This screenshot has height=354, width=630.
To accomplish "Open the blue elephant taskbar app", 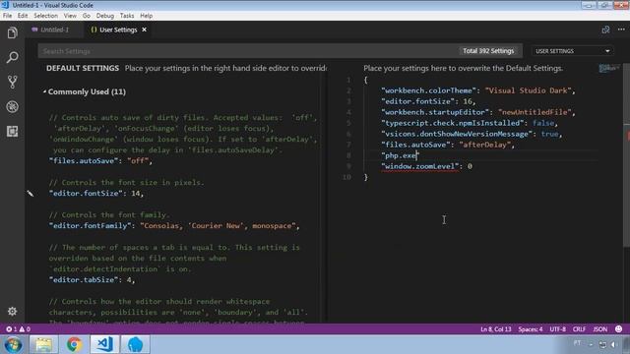I will (136, 345).
